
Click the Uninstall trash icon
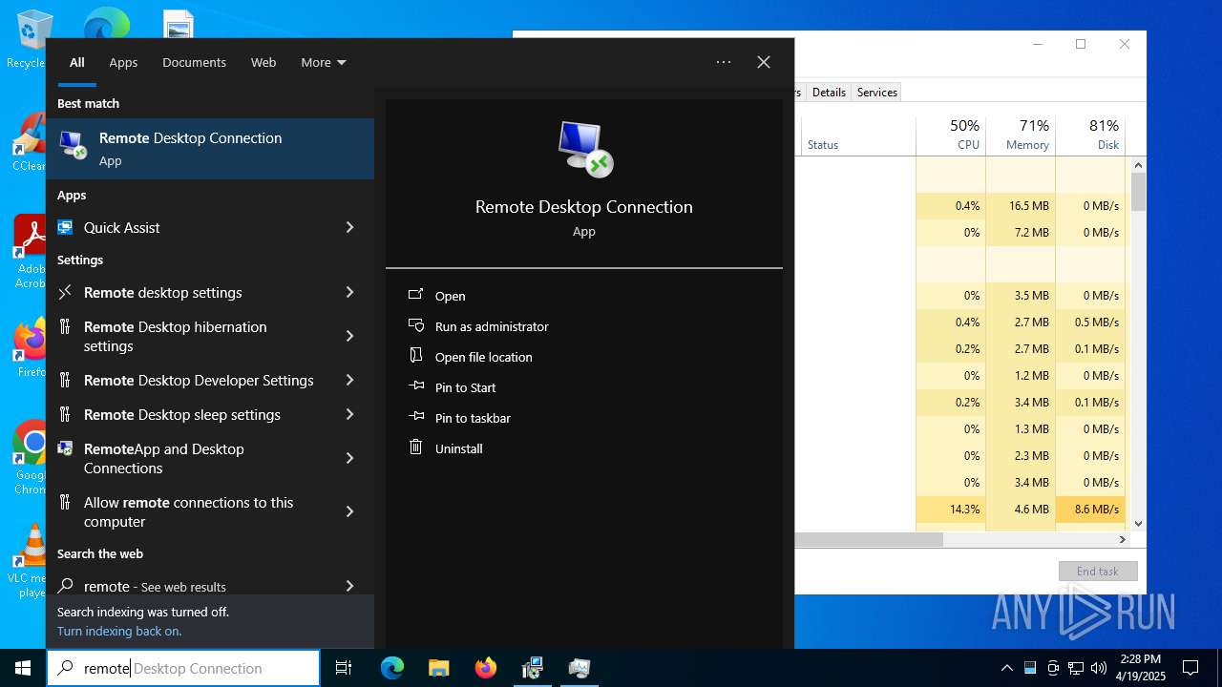(x=415, y=447)
